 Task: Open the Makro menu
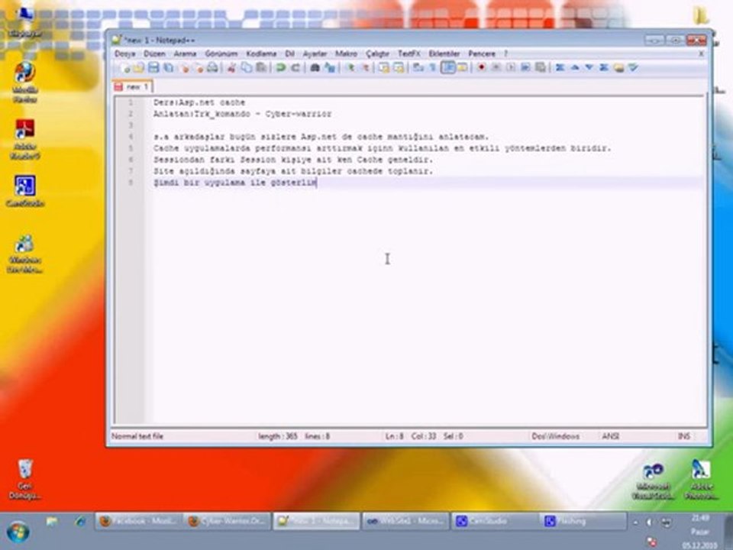(x=346, y=53)
